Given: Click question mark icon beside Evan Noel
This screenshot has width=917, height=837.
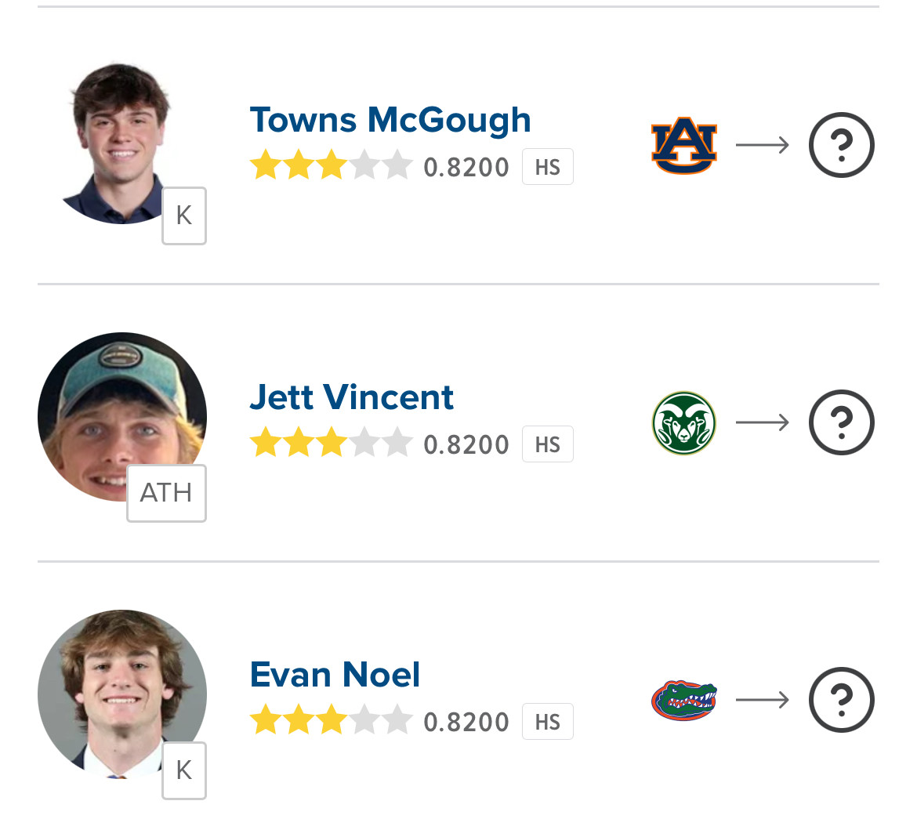Looking at the screenshot, I should [841, 700].
